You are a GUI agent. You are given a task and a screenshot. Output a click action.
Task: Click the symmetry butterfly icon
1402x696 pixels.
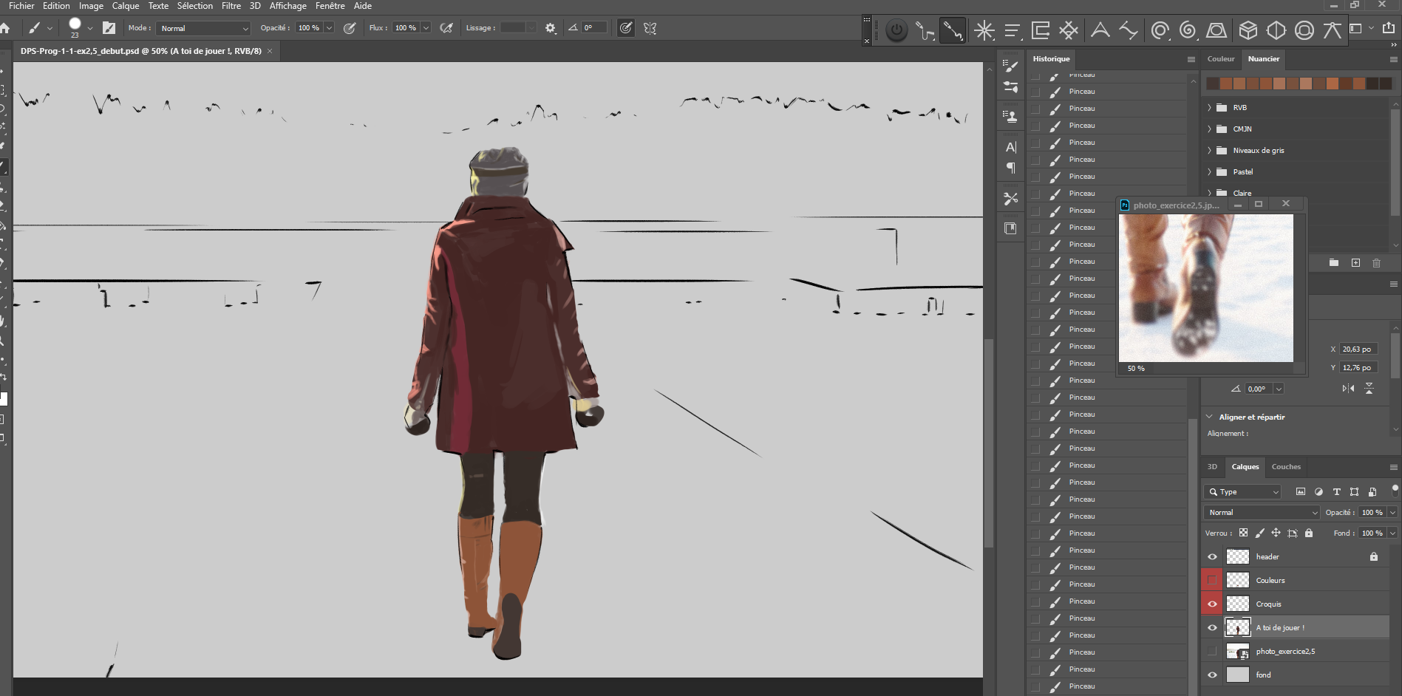point(650,28)
